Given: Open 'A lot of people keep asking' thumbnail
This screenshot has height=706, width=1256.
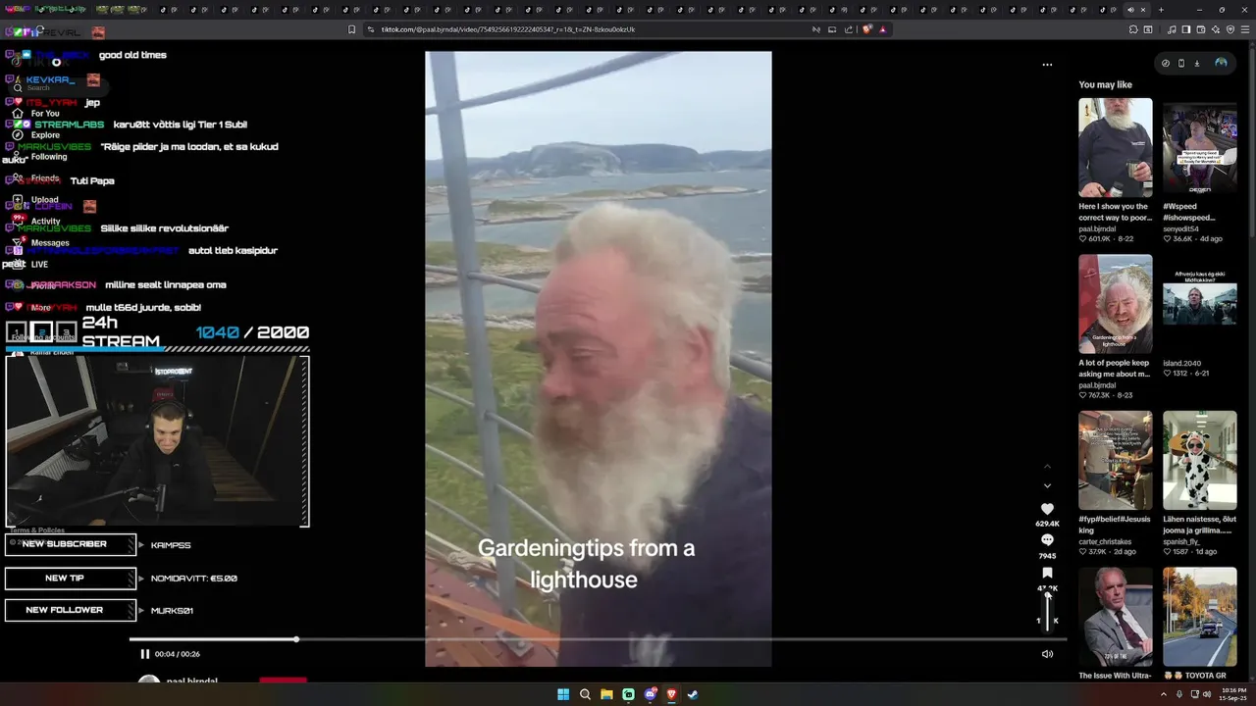Looking at the screenshot, I should [1116, 304].
